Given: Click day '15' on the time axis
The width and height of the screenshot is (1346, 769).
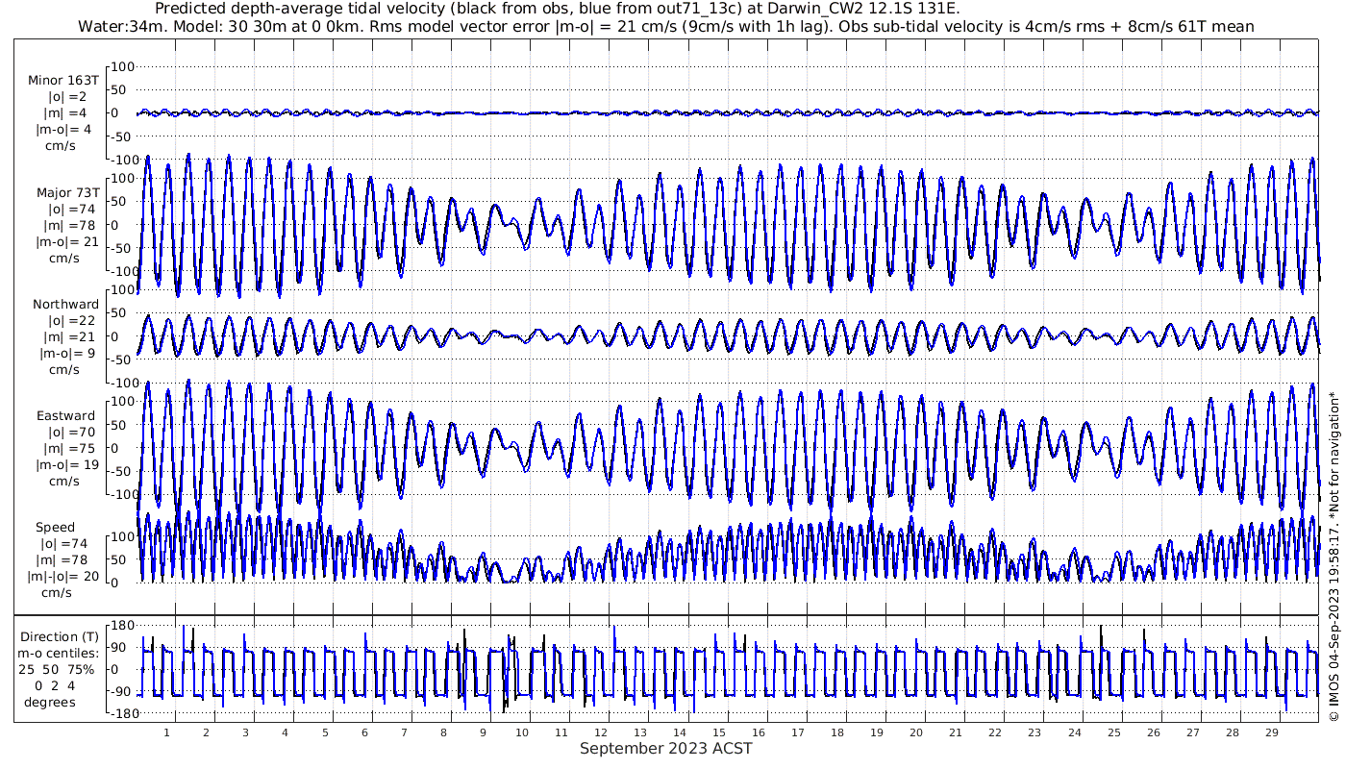Looking at the screenshot, I should tap(719, 732).
